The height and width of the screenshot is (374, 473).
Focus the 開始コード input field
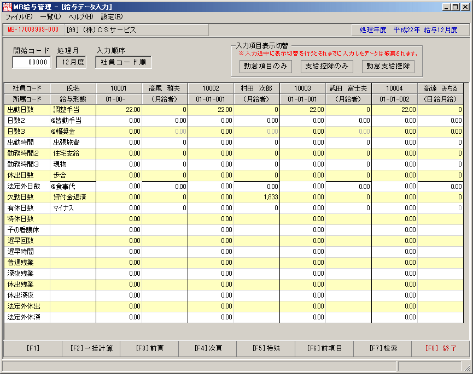tap(32, 62)
